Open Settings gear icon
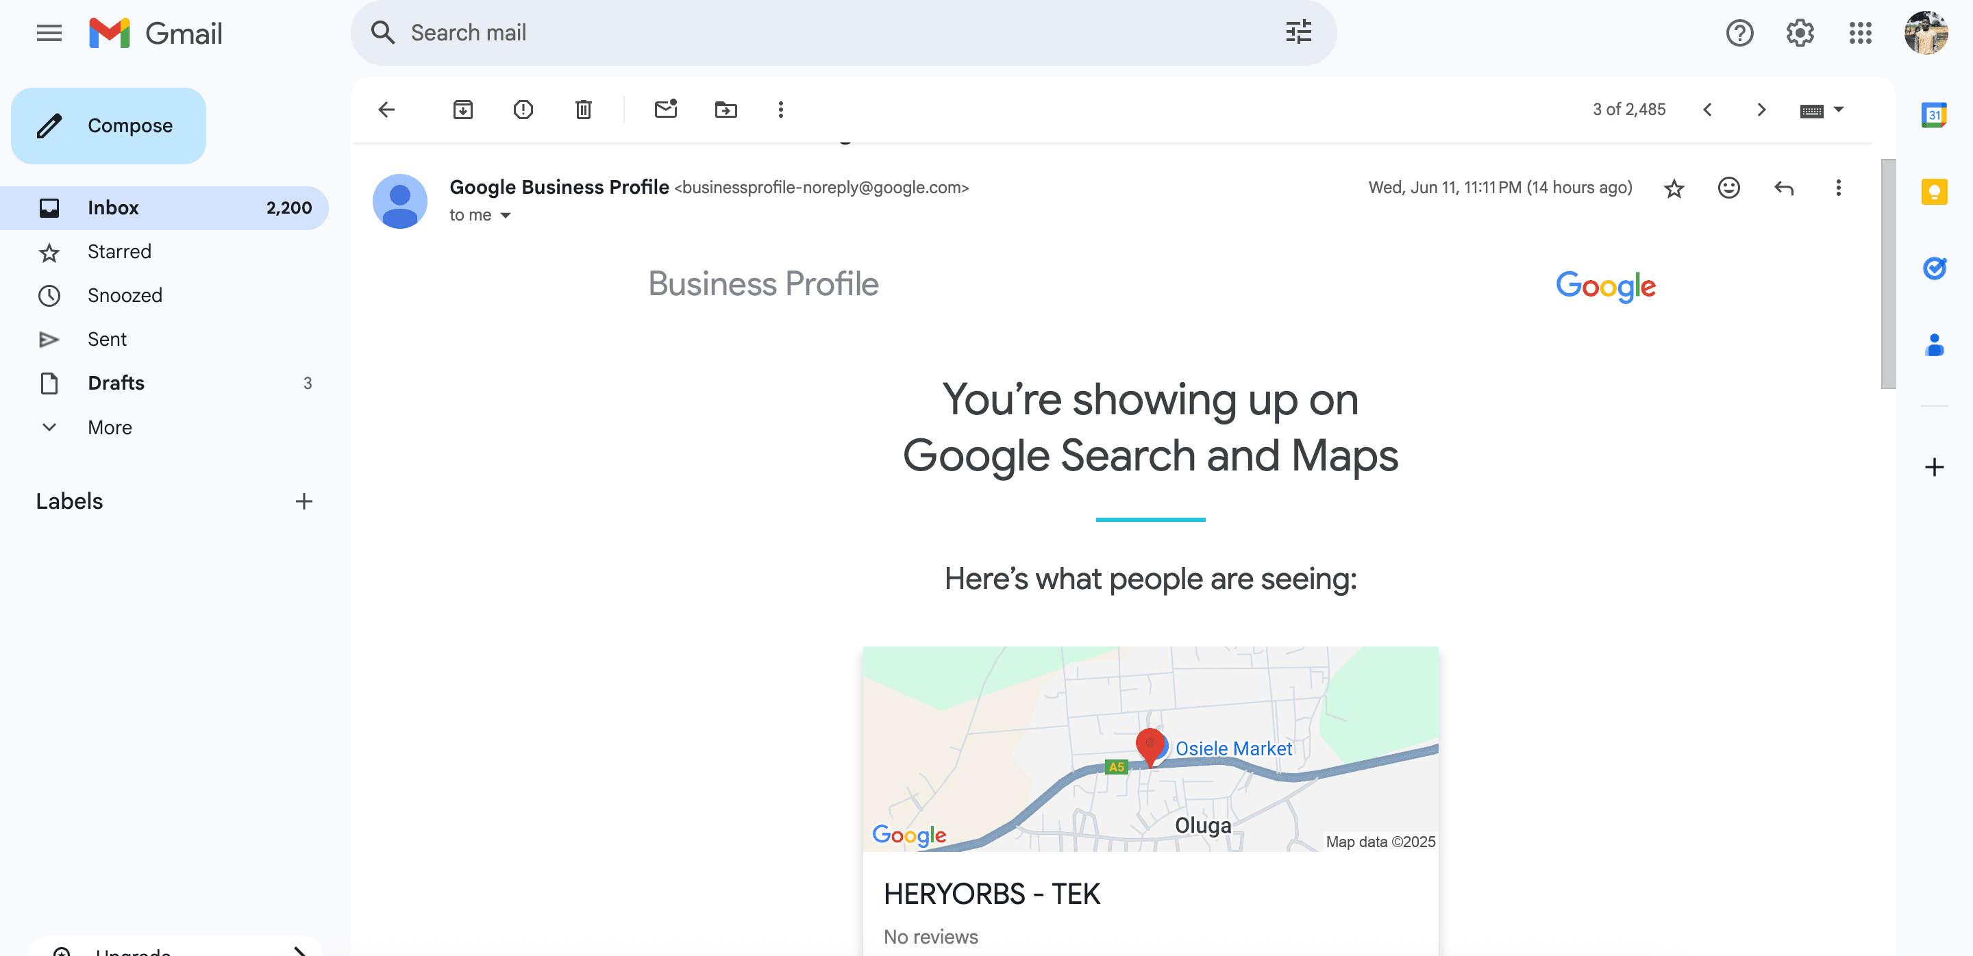Viewport: 1973px width, 956px height. coord(1799,33)
